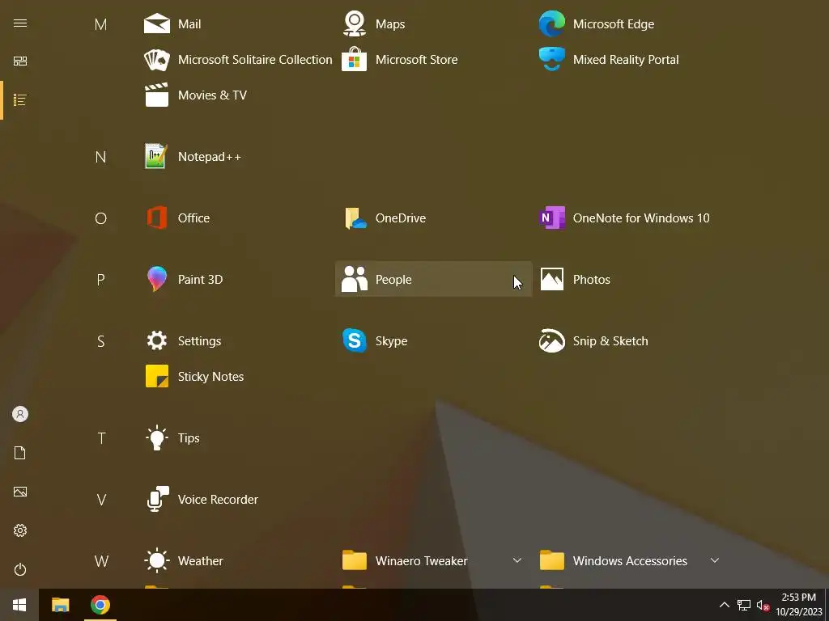The image size is (829, 621).
Task: Switch to Google Chrome on the taskbar
Action: coord(100,605)
